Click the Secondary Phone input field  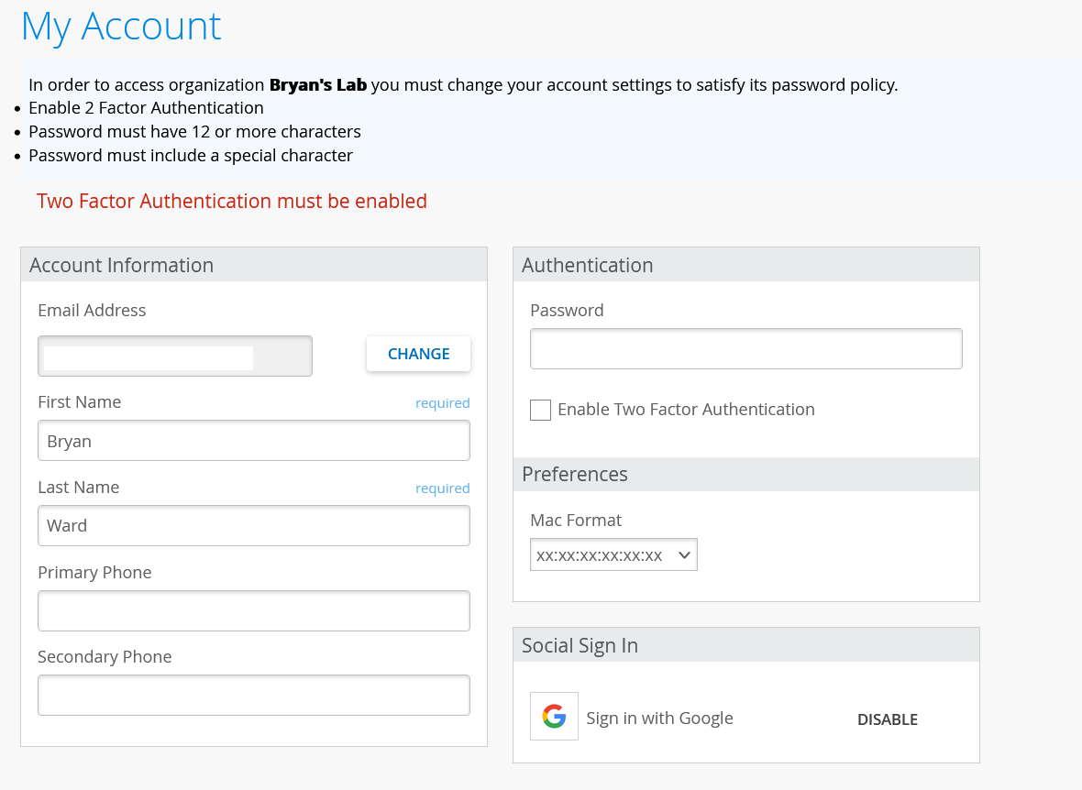click(x=253, y=695)
